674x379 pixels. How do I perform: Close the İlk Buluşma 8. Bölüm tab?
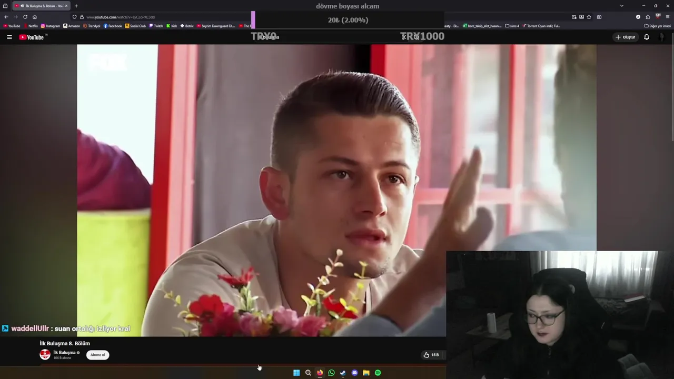(x=66, y=6)
